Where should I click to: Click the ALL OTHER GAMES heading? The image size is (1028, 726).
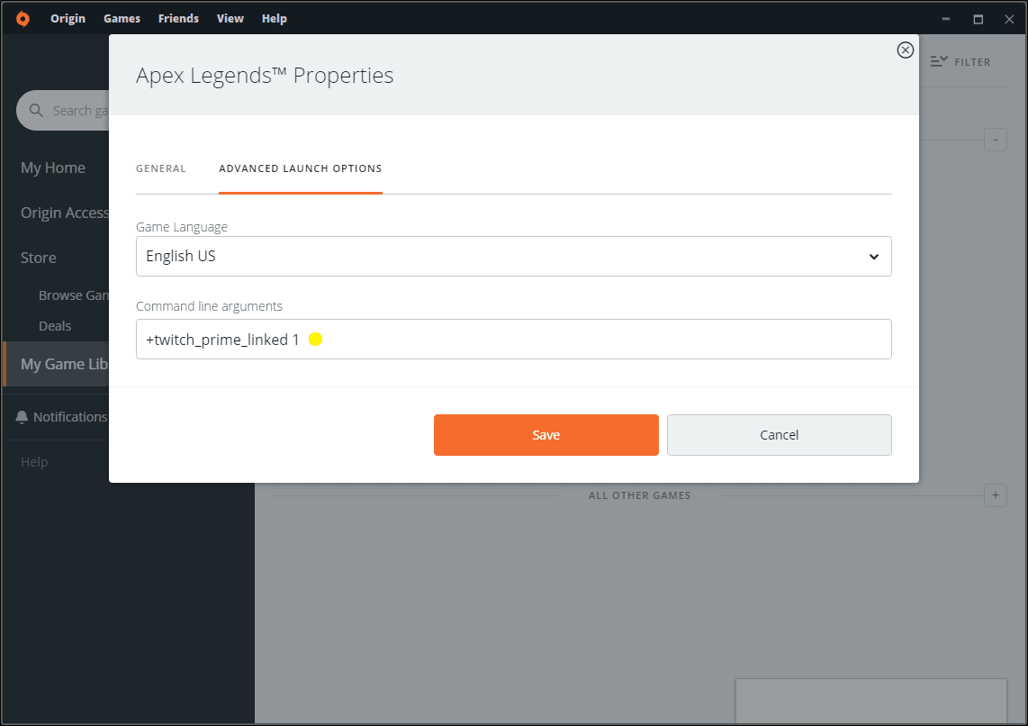click(x=639, y=495)
